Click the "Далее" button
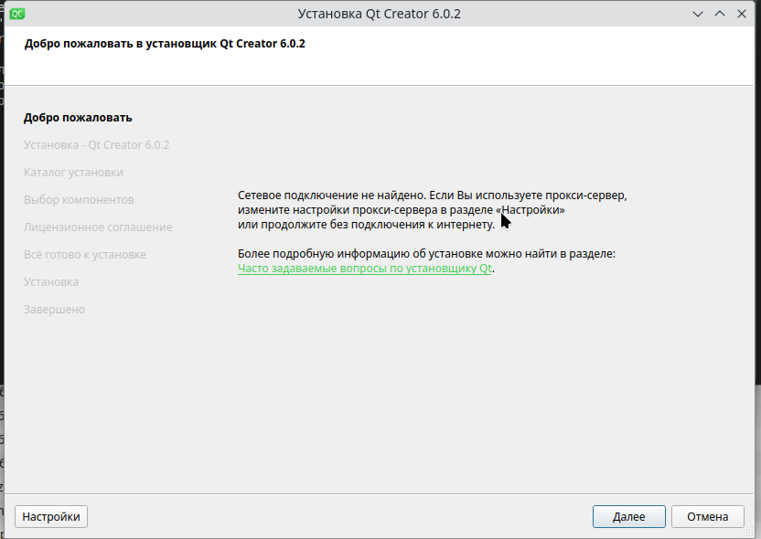Viewport: 761px width, 539px height. click(x=628, y=517)
